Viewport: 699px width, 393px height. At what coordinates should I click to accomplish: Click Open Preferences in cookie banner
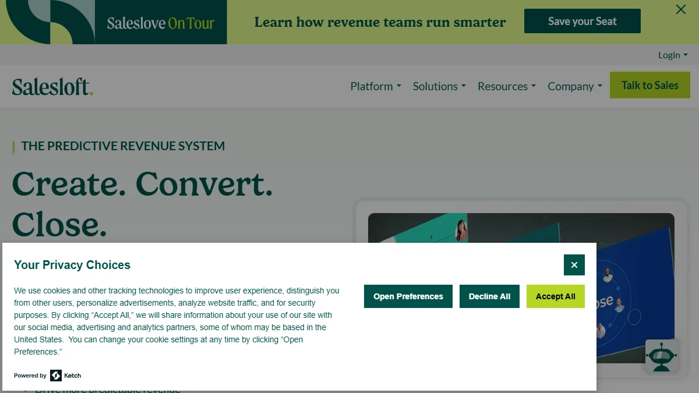pyautogui.click(x=408, y=296)
